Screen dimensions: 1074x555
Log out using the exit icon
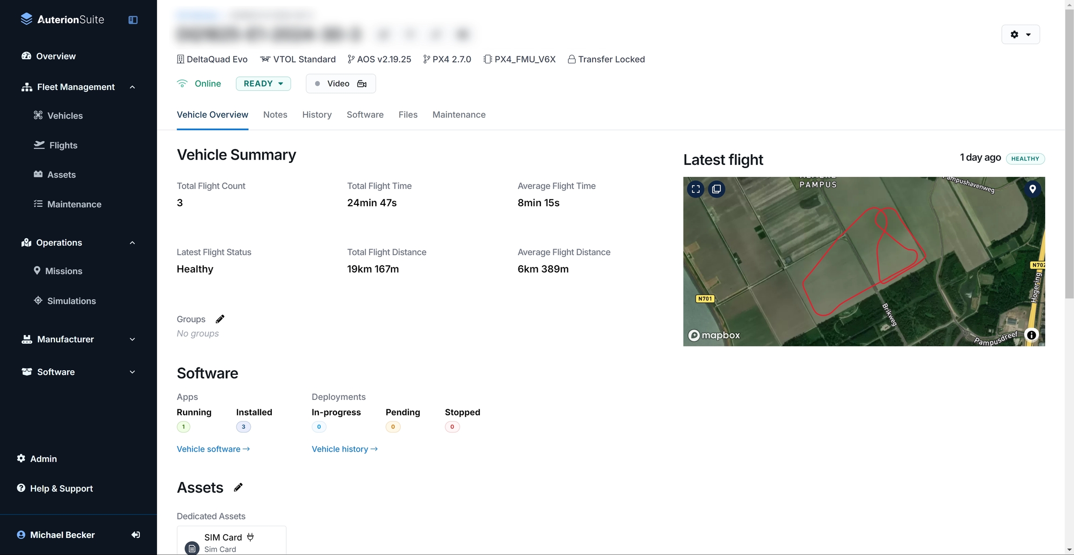pyautogui.click(x=136, y=535)
